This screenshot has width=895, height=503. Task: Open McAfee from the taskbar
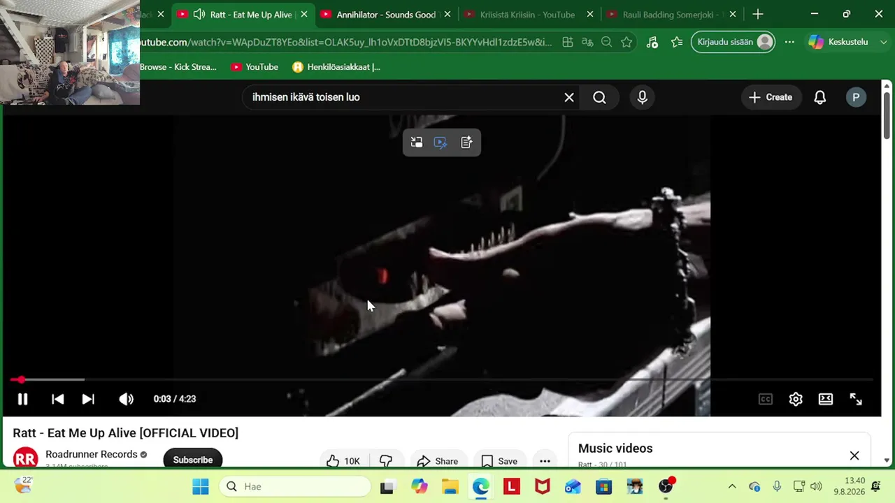[543, 486]
